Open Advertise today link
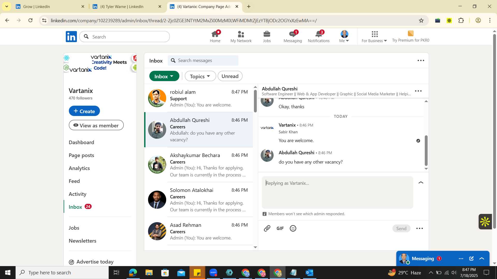497x279 pixels. pos(91,262)
